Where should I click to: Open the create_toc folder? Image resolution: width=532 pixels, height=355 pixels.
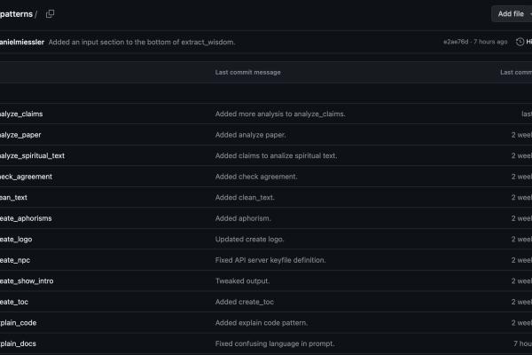(x=14, y=302)
